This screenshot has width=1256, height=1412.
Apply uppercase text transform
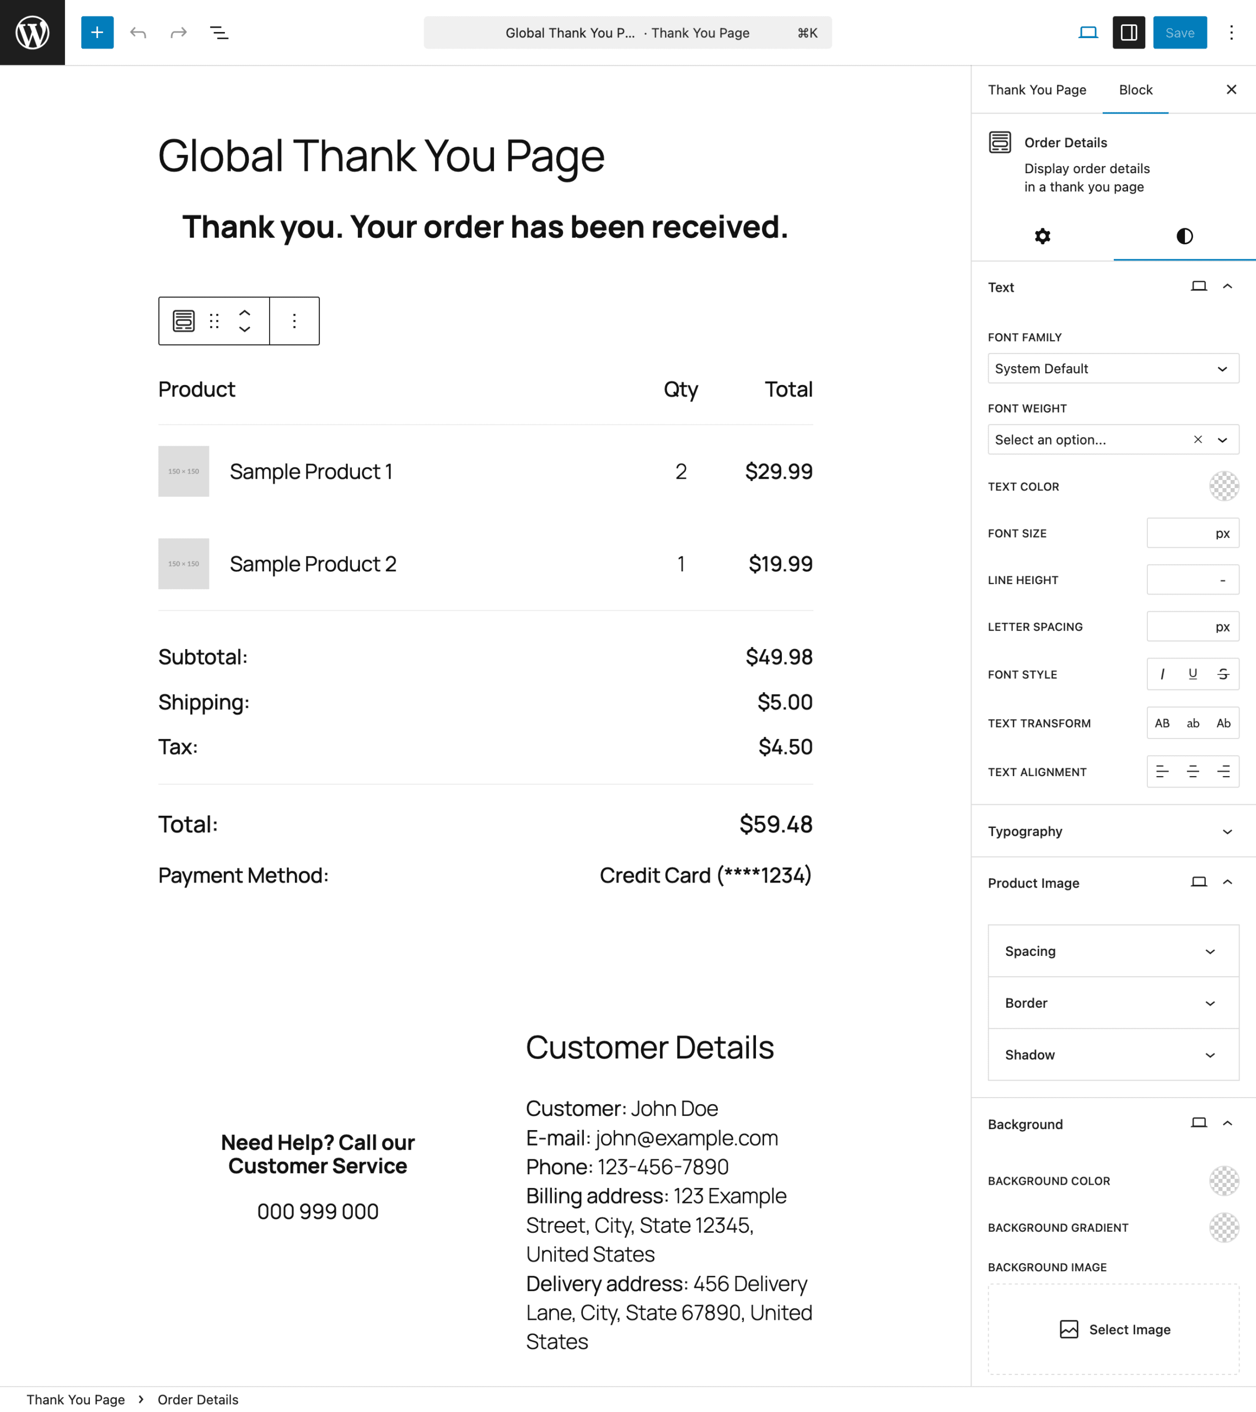click(x=1162, y=723)
